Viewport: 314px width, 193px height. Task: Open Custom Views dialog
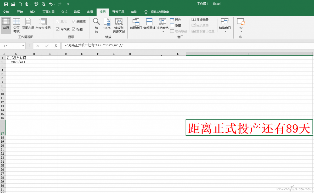click(43, 24)
